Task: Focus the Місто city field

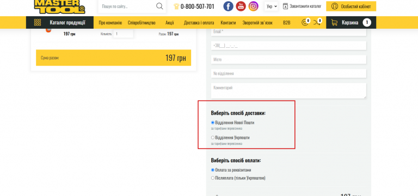Action: (288, 60)
